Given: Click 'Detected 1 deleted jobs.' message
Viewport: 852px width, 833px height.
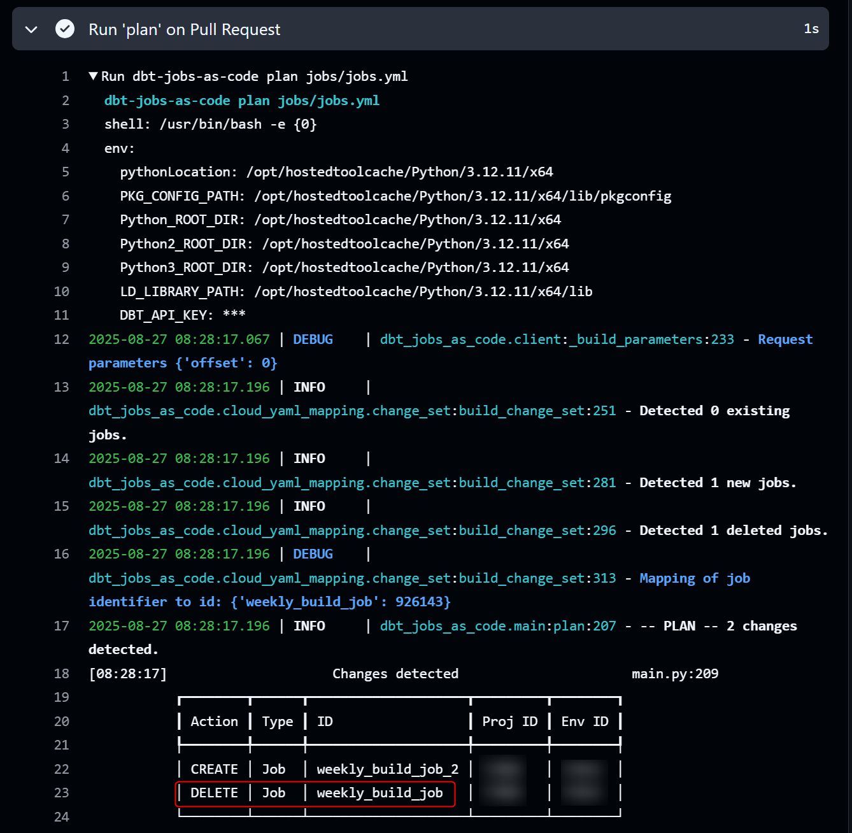Looking at the screenshot, I should (734, 530).
